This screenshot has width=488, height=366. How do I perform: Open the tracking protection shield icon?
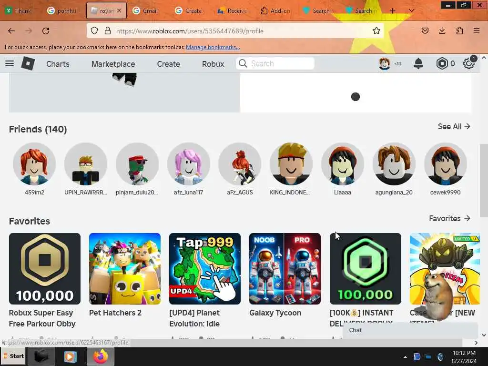pyautogui.click(x=94, y=31)
